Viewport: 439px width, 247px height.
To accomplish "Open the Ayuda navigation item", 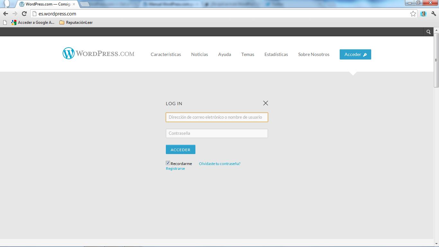I will (x=225, y=54).
